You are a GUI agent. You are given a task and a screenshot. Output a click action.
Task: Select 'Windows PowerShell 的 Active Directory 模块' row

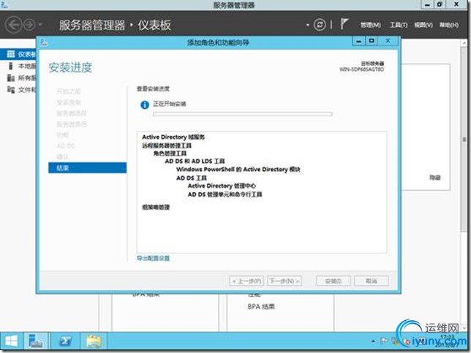[x=238, y=170]
